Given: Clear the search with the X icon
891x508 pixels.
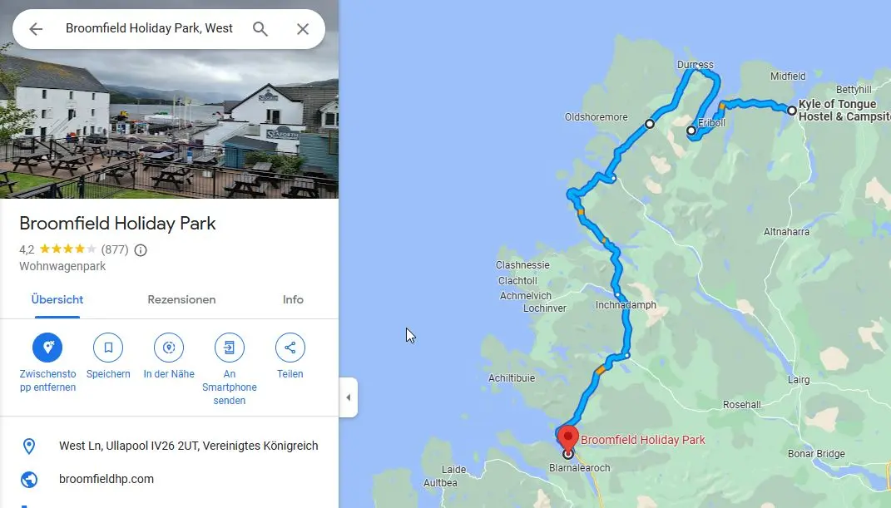Looking at the screenshot, I should (x=303, y=29).
